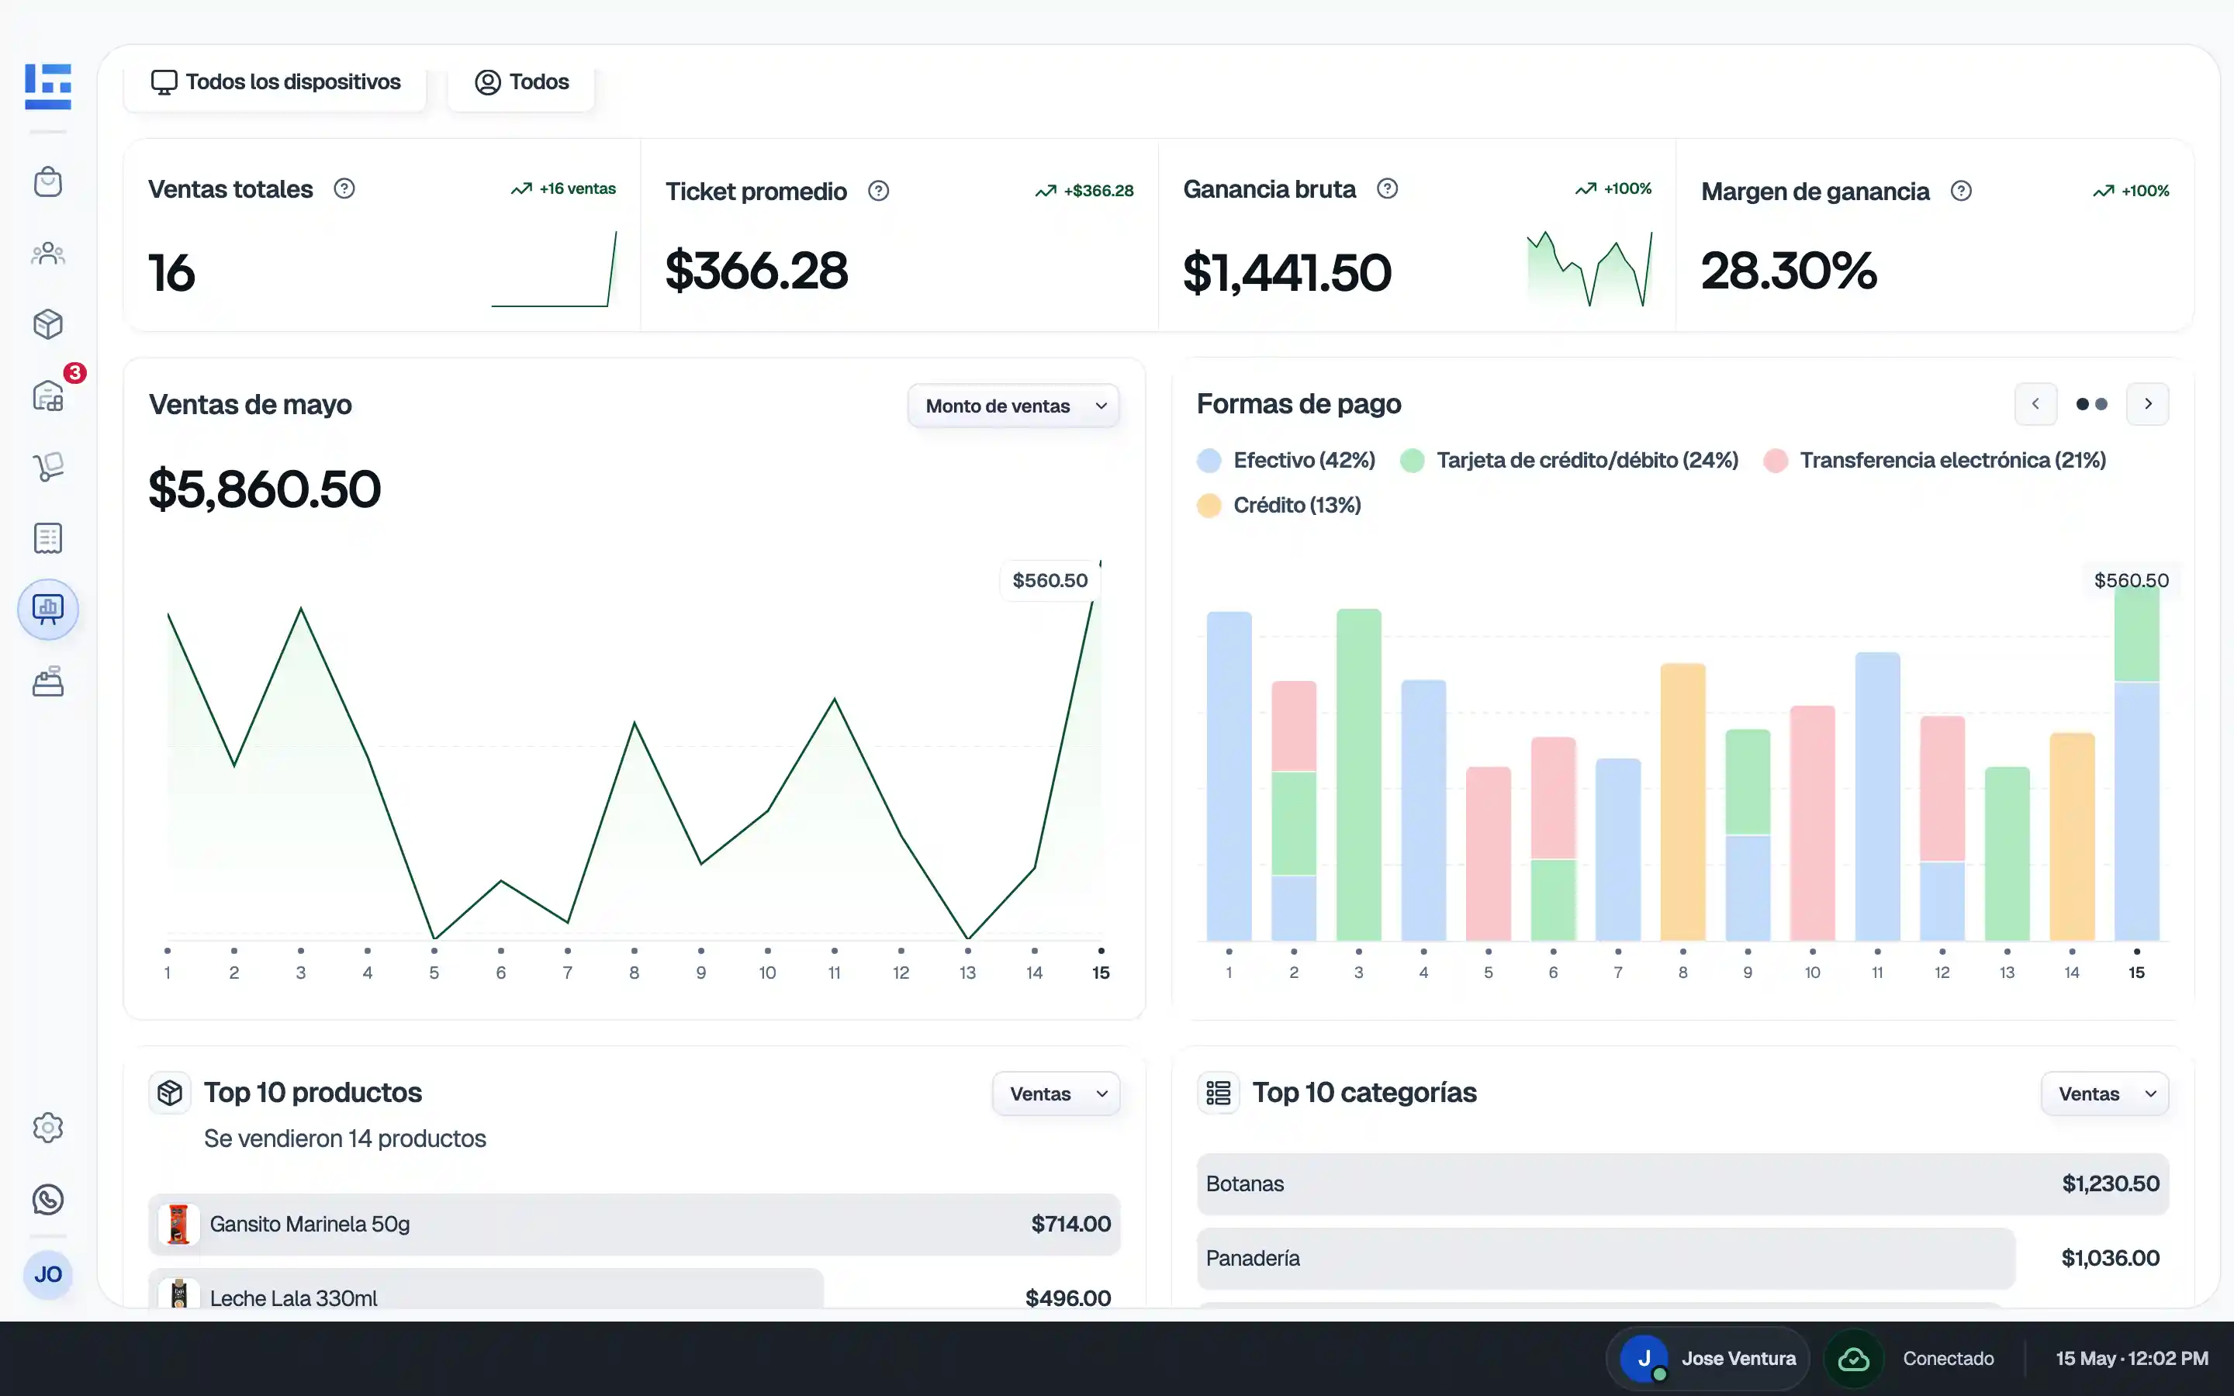
Task: Go to previous Formas de pago chart
Action: click(x=2035, y=403)
